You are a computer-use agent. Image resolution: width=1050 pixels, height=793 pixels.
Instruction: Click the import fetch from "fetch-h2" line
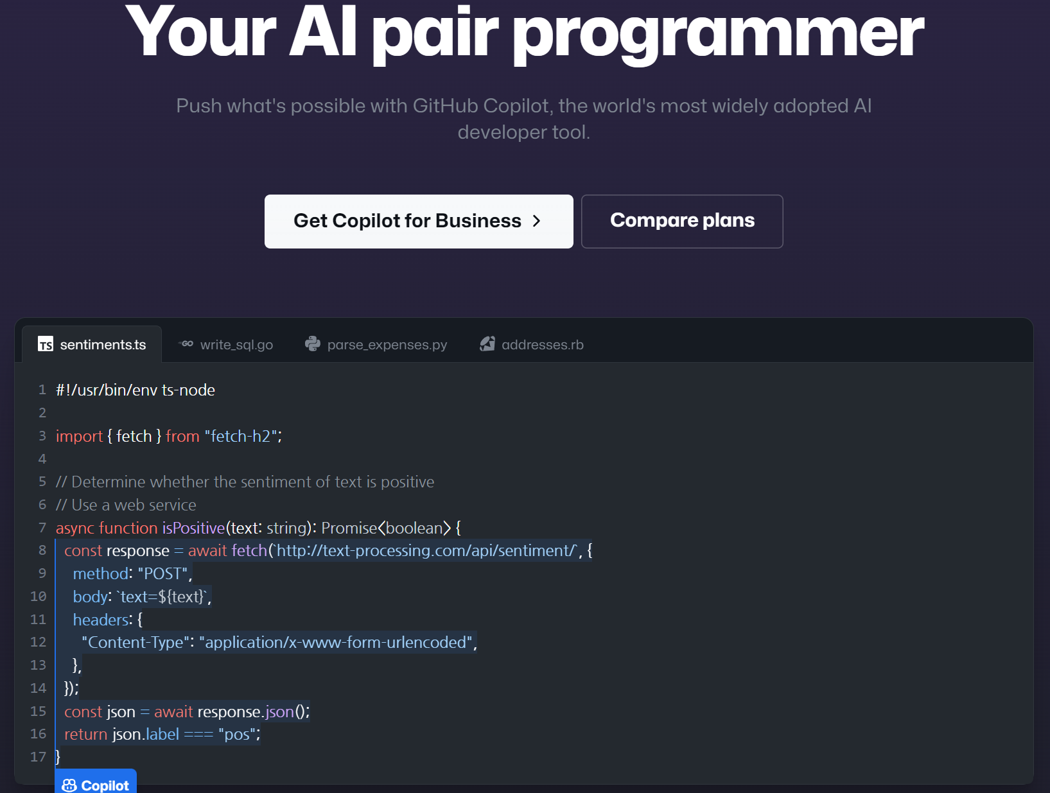[169, 436]
